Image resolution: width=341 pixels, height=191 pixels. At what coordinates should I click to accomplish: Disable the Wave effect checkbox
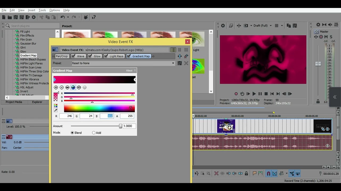tap(73, 56)
